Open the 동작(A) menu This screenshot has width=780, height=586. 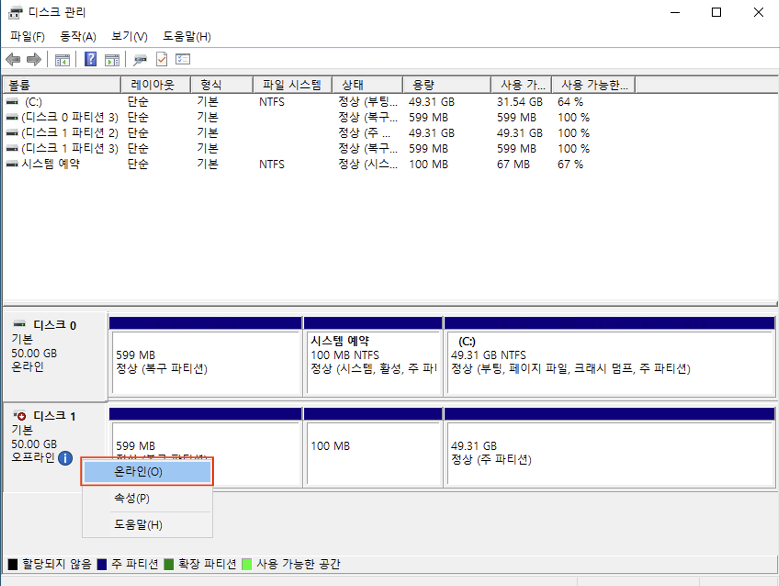[78, 36]
